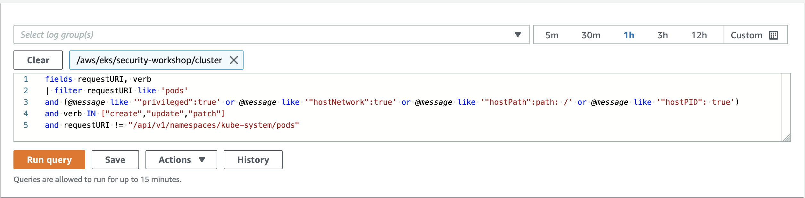The image size is (805, 198).
Task: Click the verb IN line of the query
Action: click(135, 114)
